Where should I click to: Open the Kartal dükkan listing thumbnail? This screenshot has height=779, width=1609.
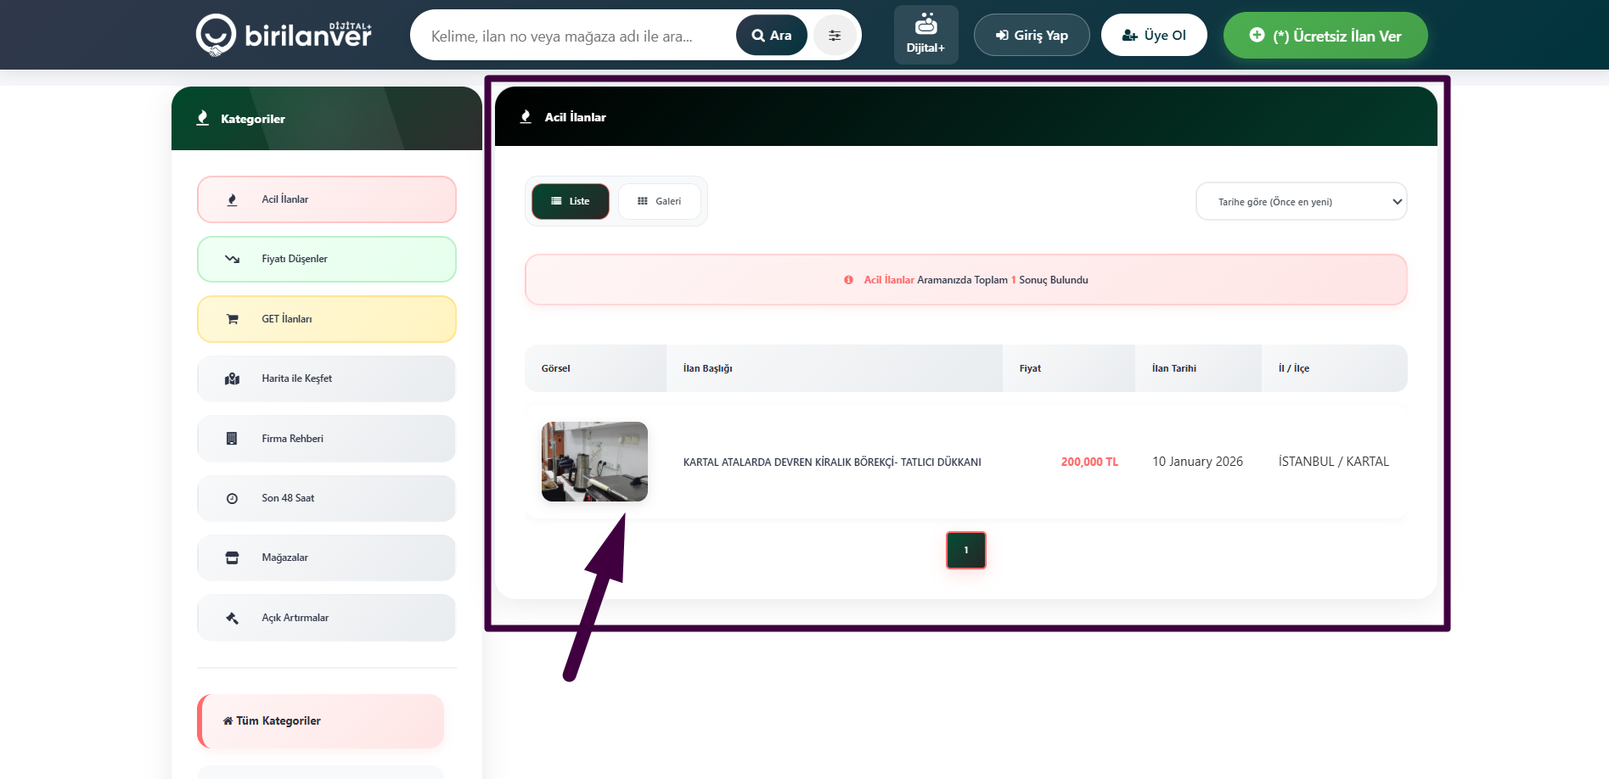tap(594, 462)
